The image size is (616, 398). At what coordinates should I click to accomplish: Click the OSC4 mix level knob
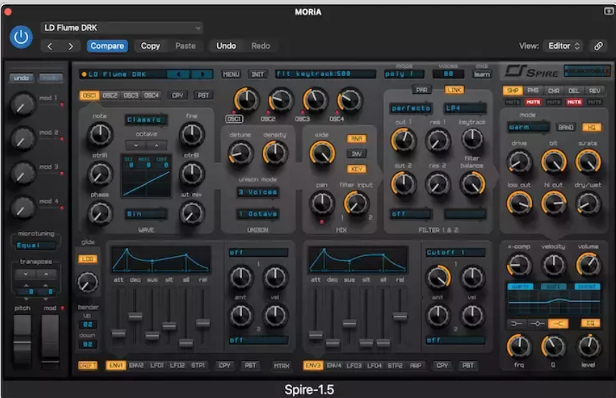click(350, 100)
